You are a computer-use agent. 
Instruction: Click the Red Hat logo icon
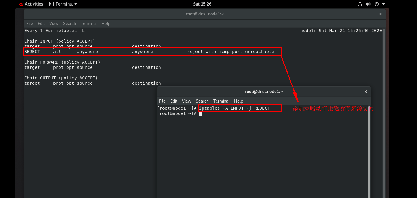click(x=21, y=4)
